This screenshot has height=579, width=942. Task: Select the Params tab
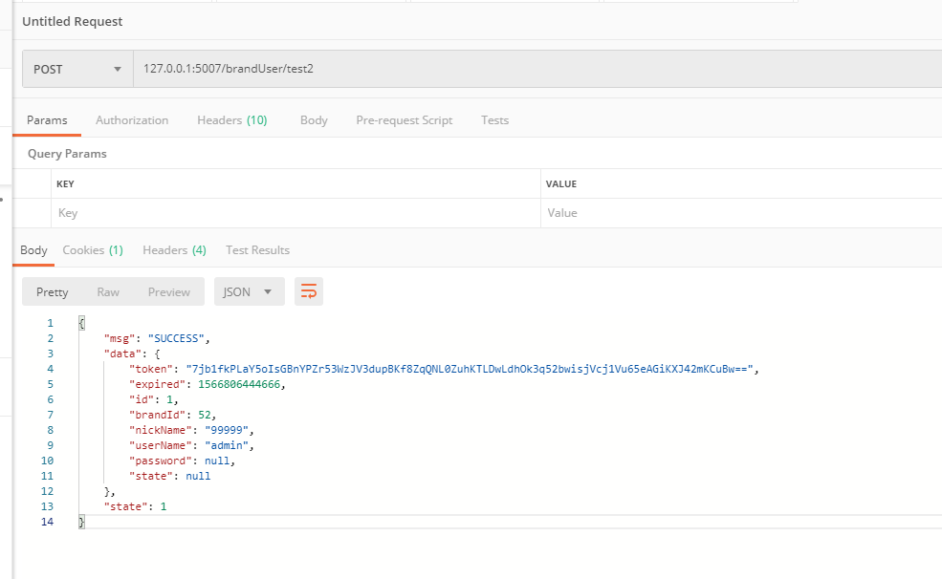(47, 120)
